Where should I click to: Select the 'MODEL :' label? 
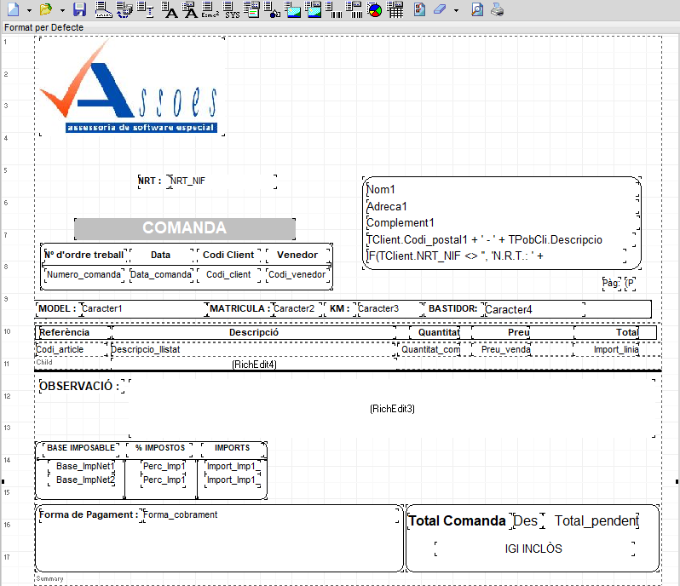tap(57, 308)
